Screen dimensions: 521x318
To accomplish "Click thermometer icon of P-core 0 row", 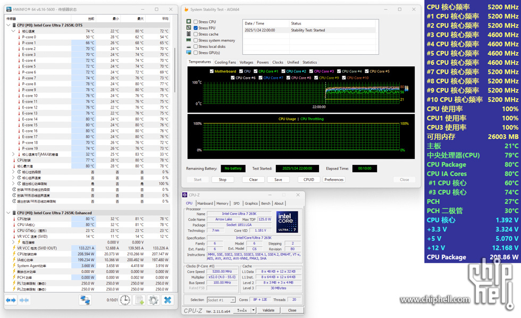I will point(19,37).
